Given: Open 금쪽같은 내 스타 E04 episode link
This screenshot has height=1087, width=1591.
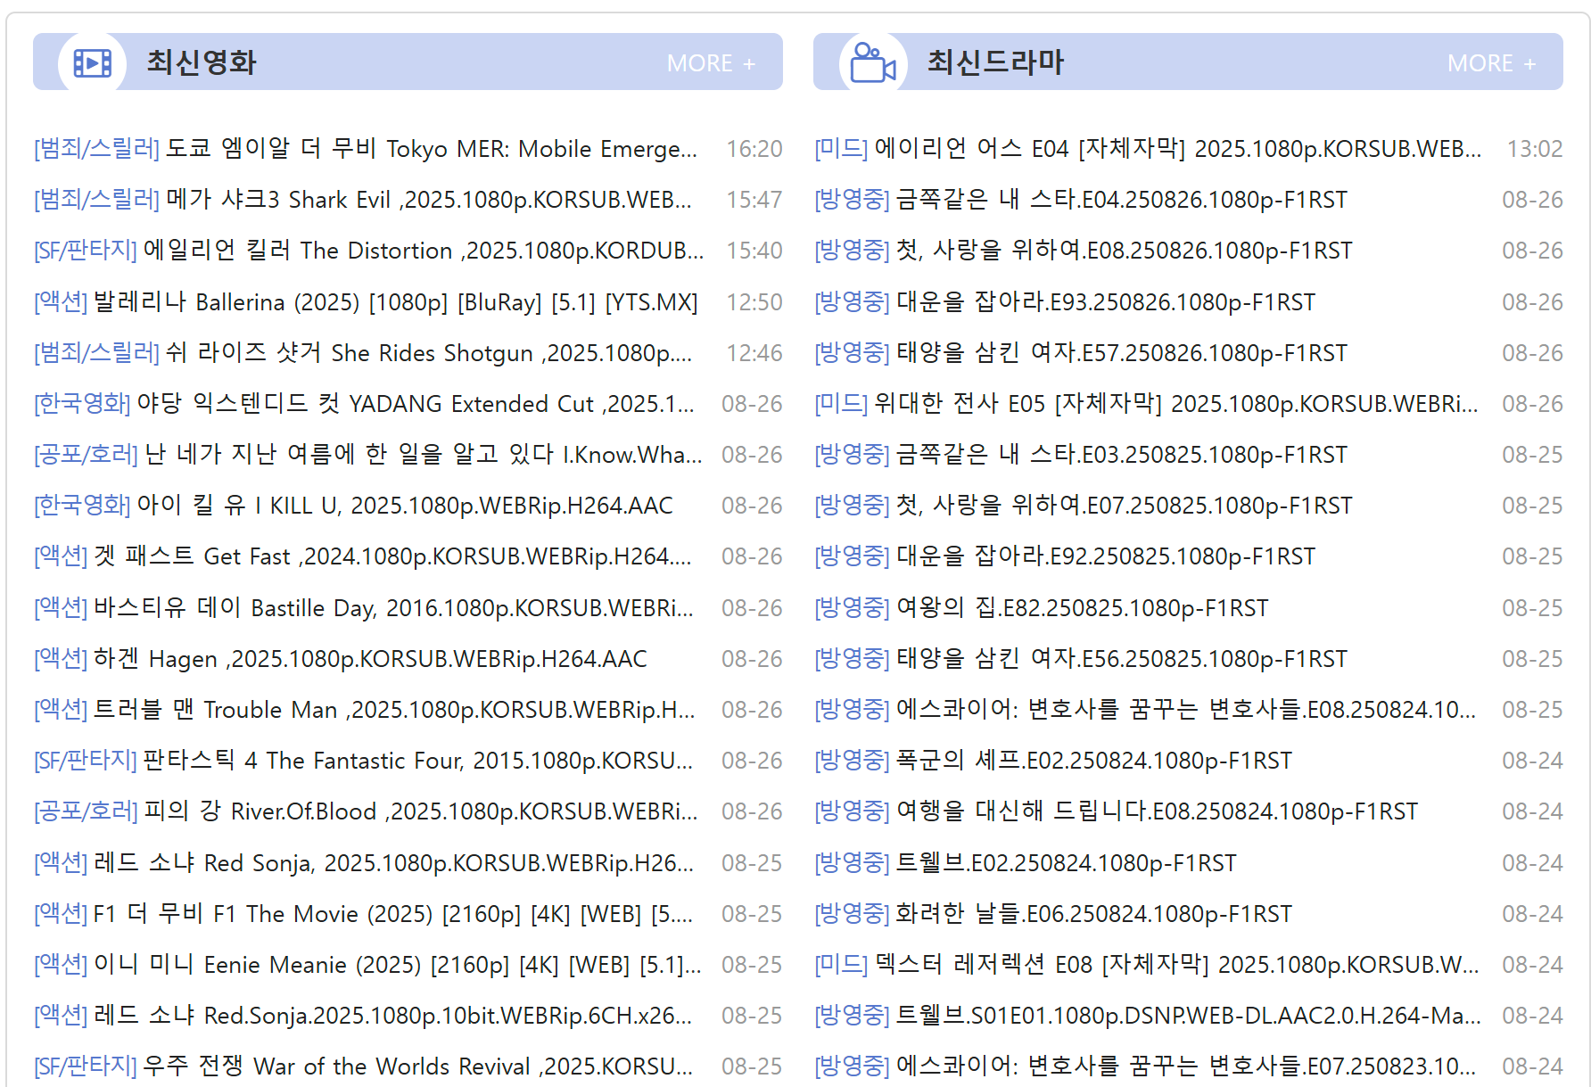Looking at the screenshot, I should pos(1121,200).
